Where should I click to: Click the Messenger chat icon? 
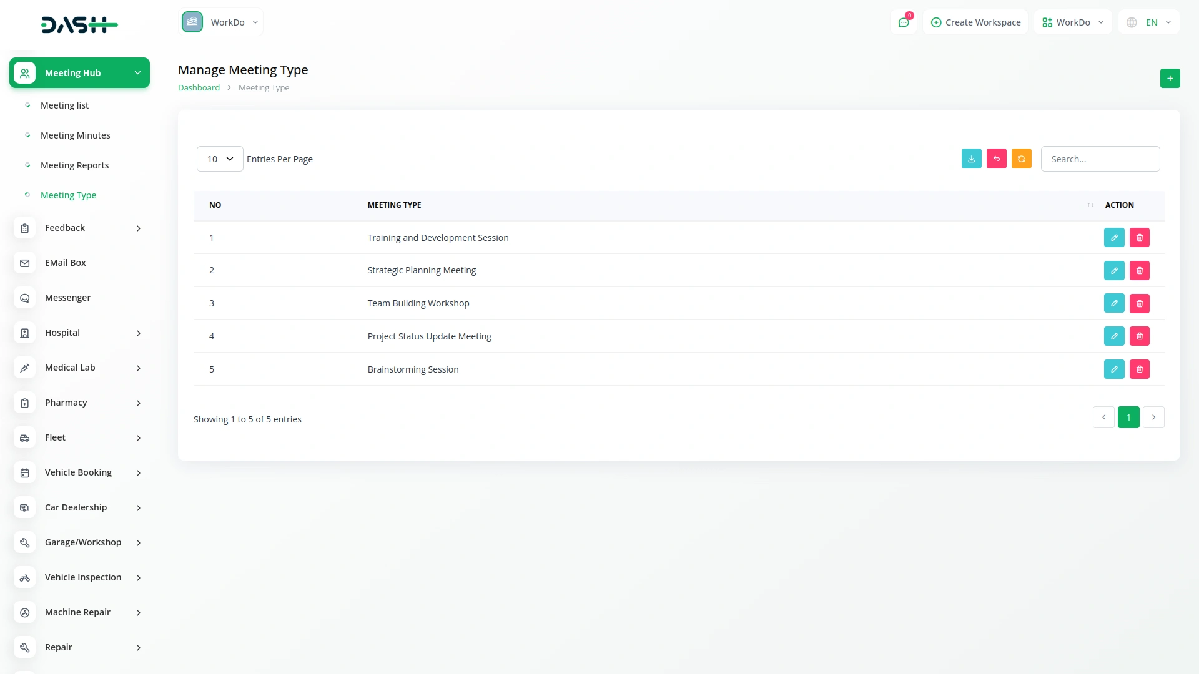[x=25, y=298]
